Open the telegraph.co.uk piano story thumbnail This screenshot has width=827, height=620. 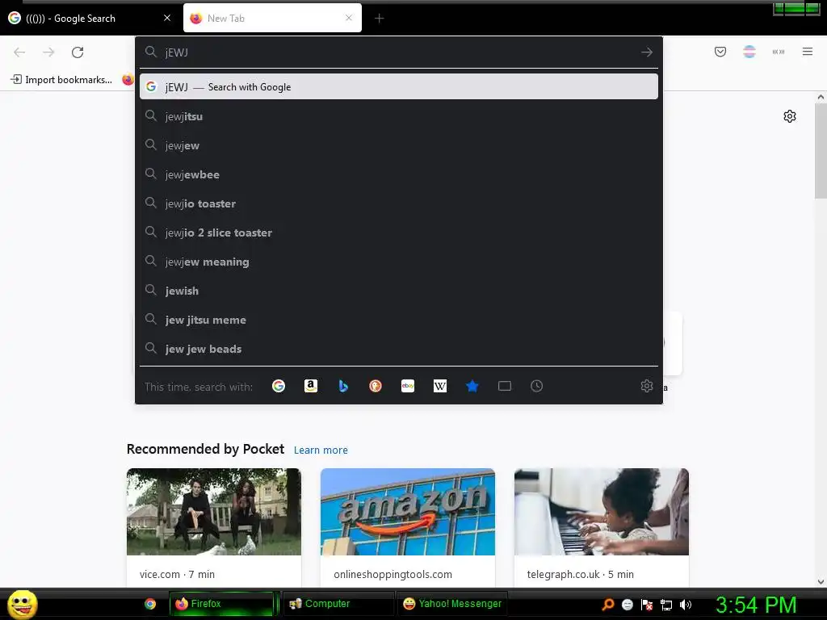[x=601, y=511]
